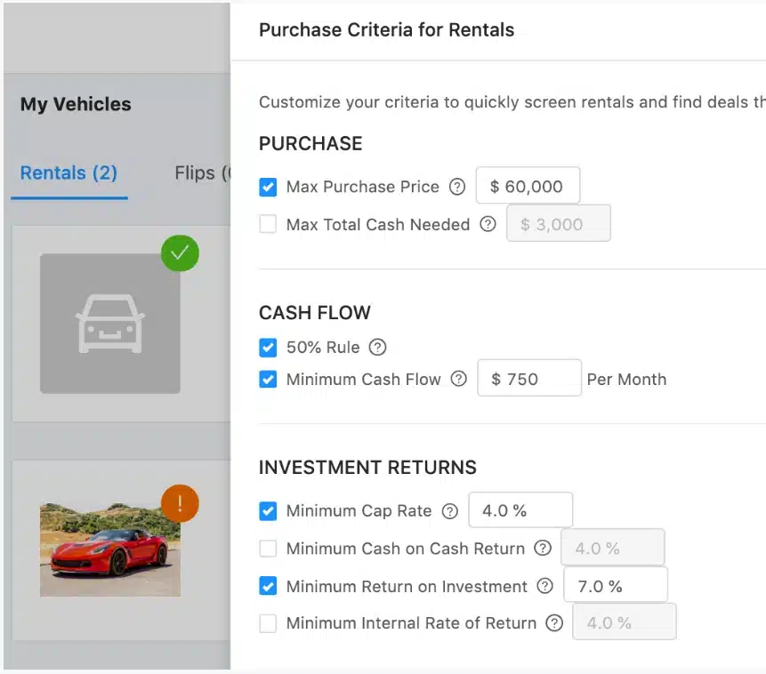This screenshot has height=674, width=766.
Task: Click help icon next to Max Purchase Price
Action: click(x=457, y=187)
